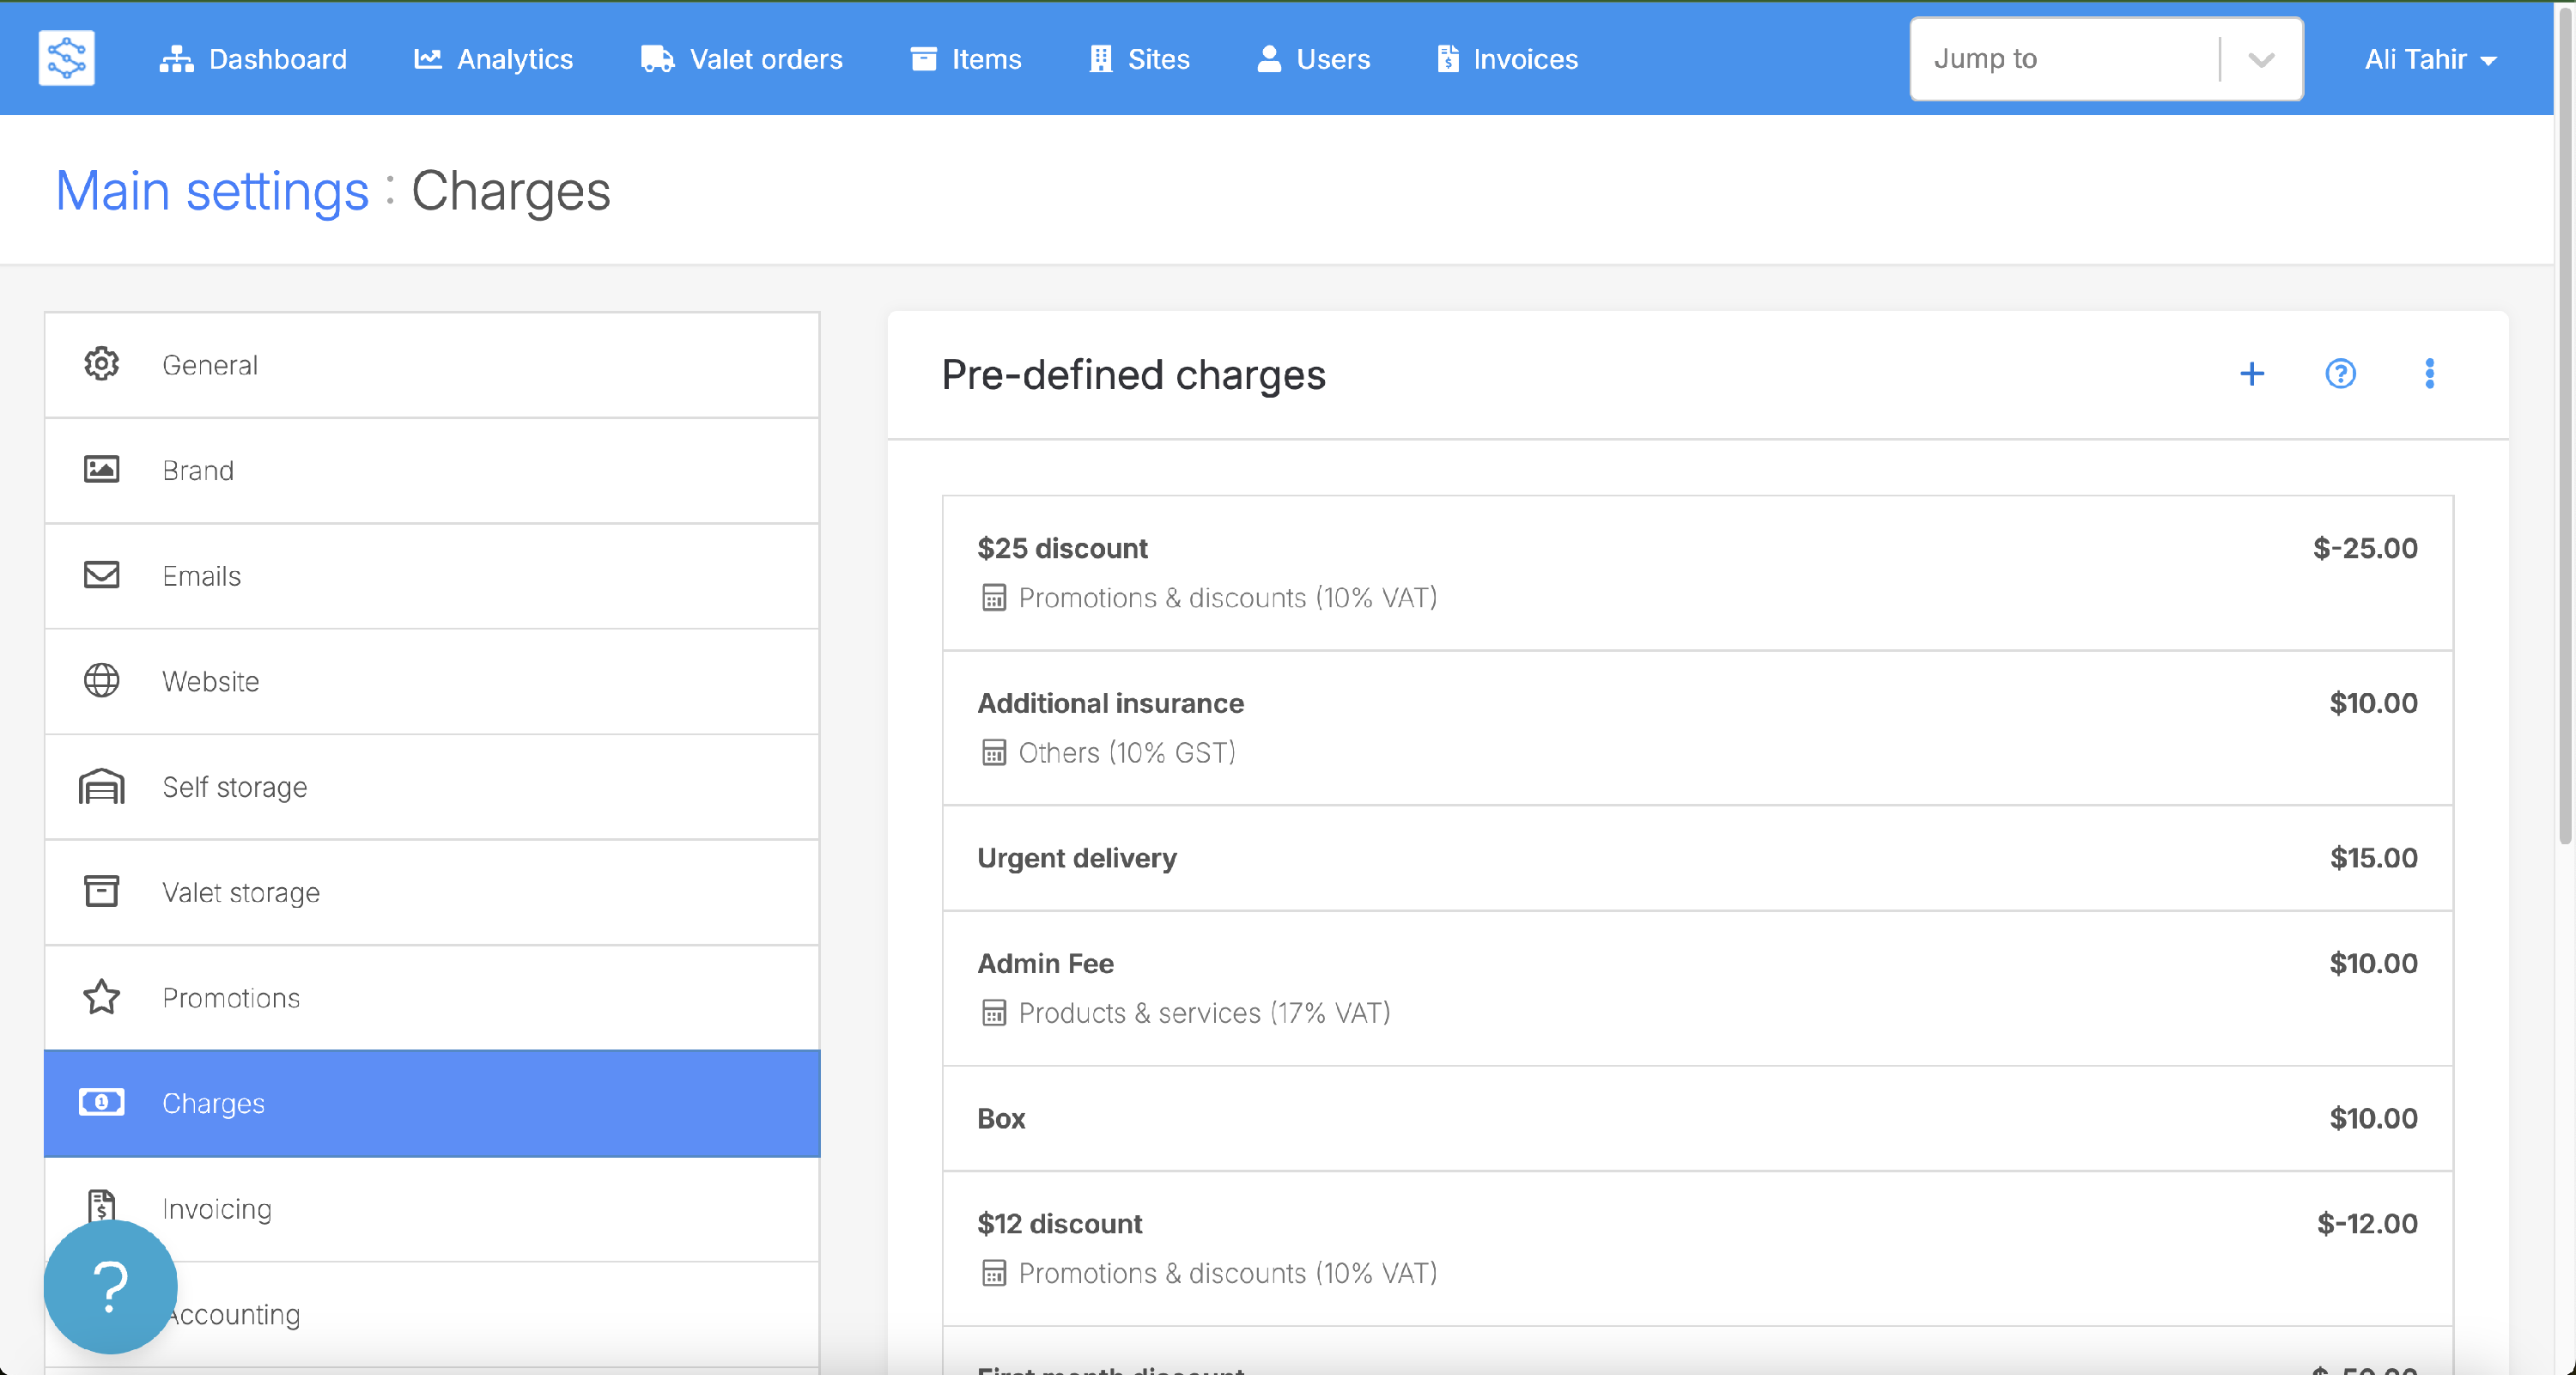Expand the Jump to dropdown arrow
Viewport: 2576px width, 1375px height.
tap(2260, 59)
